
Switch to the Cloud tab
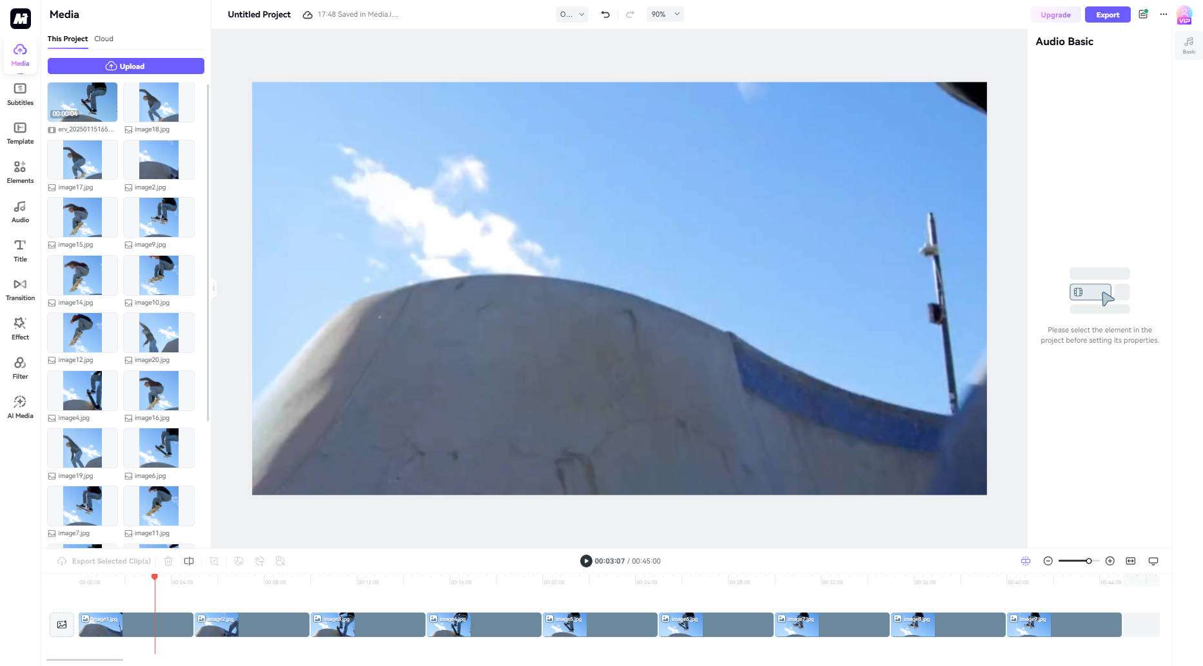tap(104, 39)
